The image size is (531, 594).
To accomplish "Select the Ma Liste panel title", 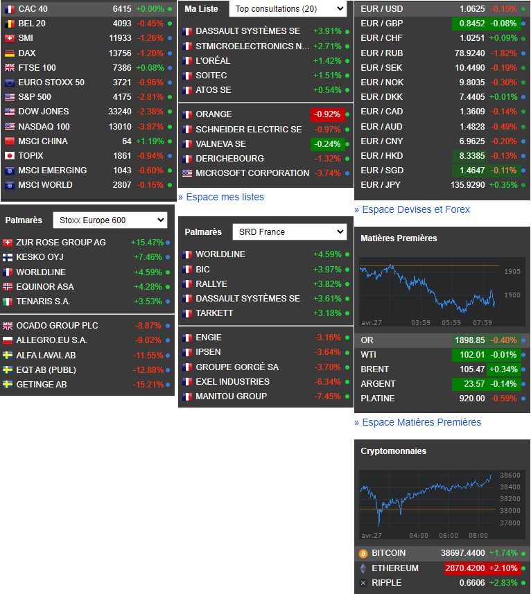I will click(201, 9).
